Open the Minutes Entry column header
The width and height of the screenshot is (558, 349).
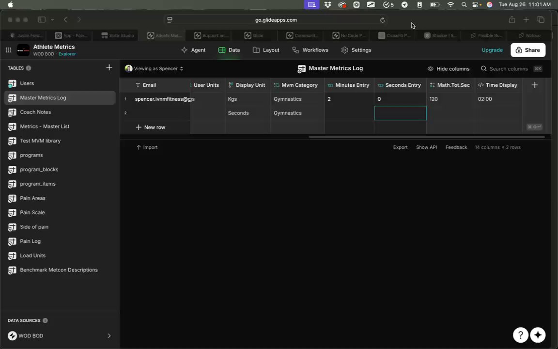pyautogui.click(x=349, y=85)
